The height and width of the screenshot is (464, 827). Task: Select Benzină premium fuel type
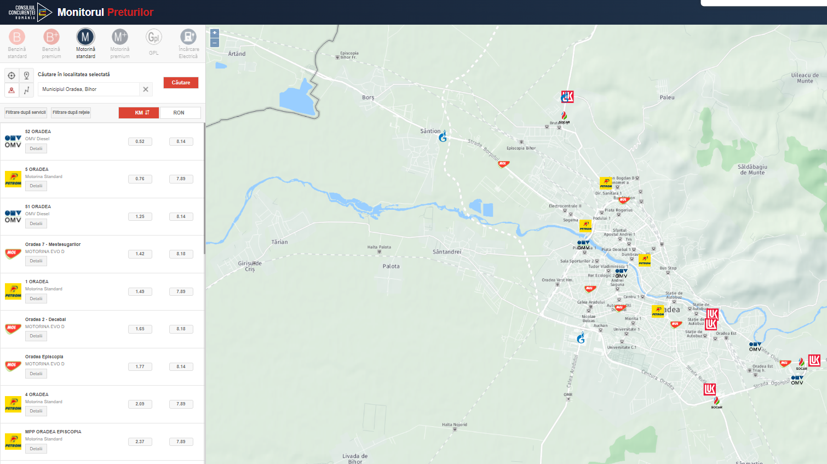51,43
